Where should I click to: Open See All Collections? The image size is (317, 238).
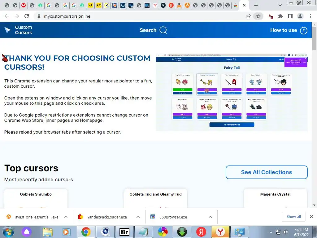[x=267, y=172]
